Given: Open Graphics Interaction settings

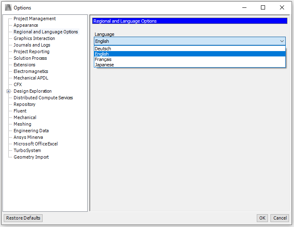Looking at the screenshot, I should pos(34,38).
